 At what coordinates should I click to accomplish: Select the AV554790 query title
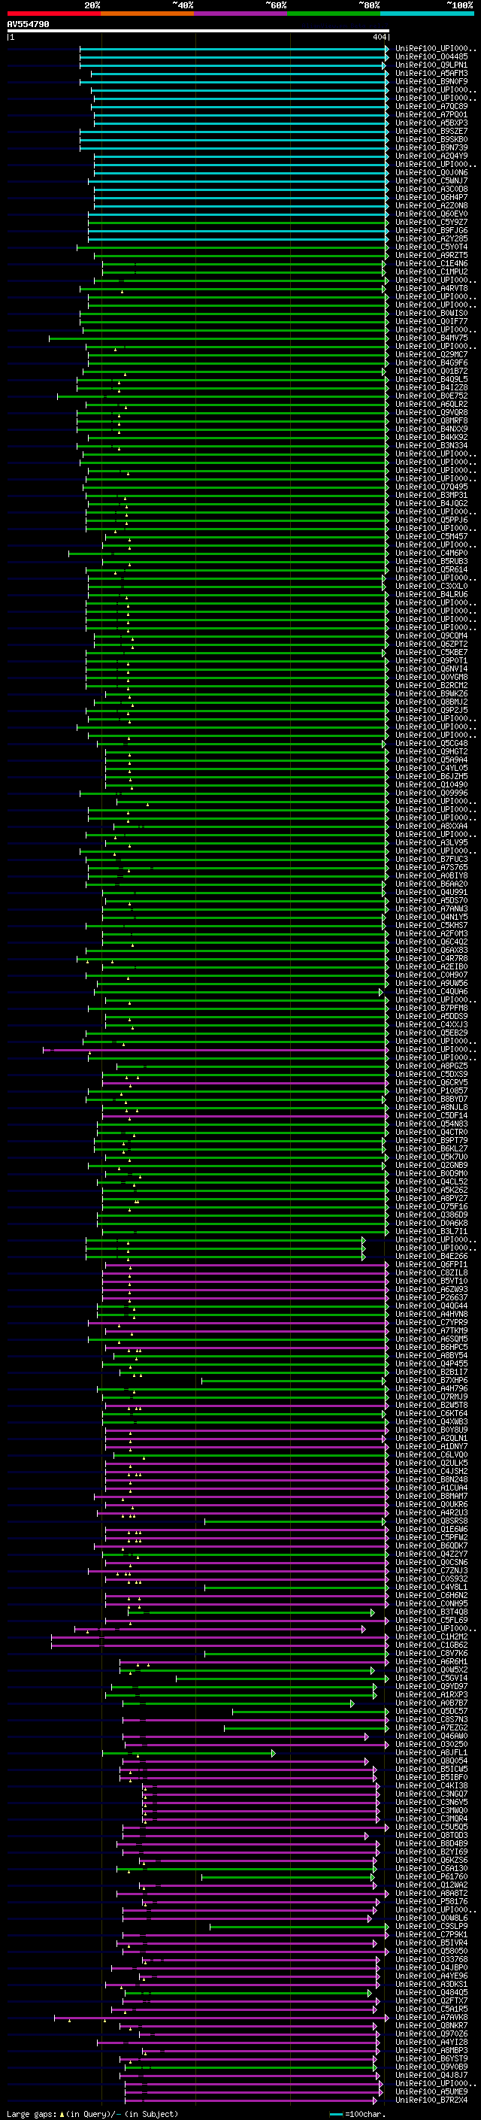(x=28, y=25)
